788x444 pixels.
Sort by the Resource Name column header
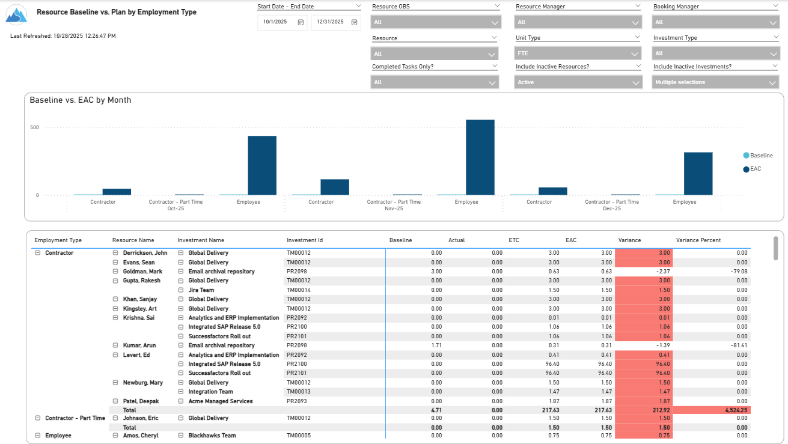[133, 240]
